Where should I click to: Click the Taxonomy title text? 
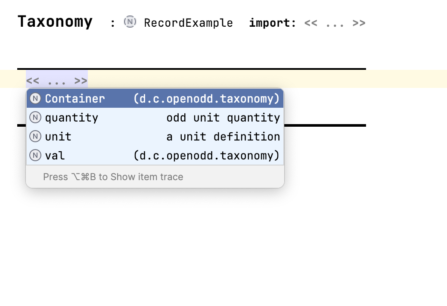tap(55, 22)
